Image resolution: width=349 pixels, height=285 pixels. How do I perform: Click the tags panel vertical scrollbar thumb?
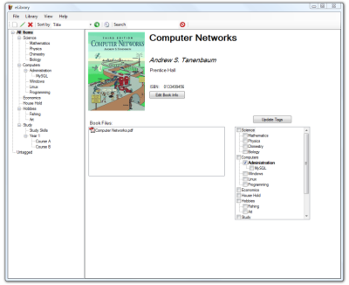coord(306,164)
